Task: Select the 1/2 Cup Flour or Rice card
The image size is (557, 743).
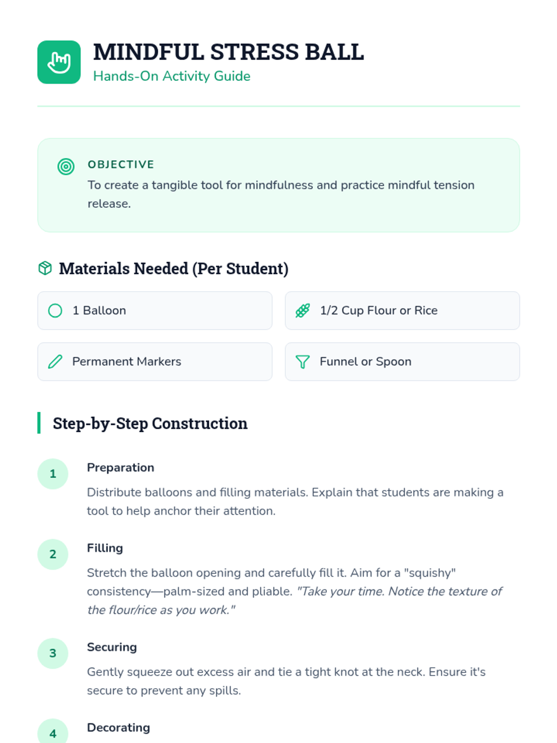Action: [402, 311]
